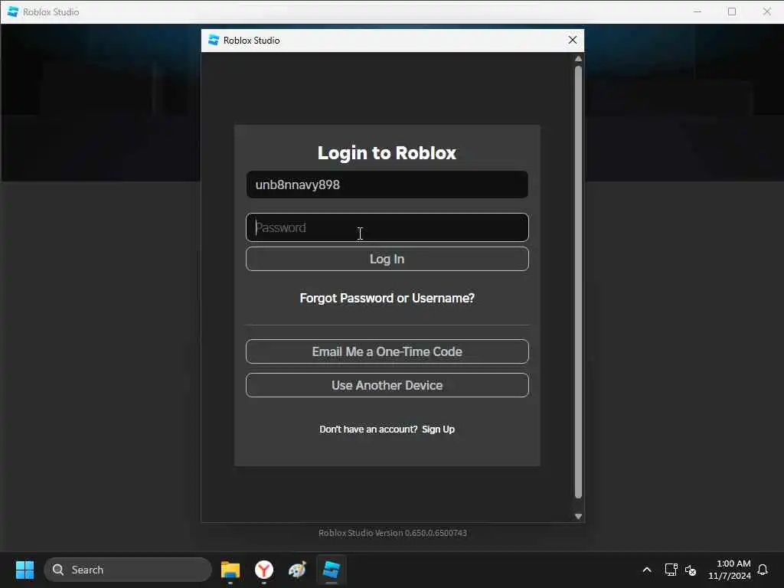Image resolution: width=784 pixels, height=588 pixels.
Task: Click Roblox Studio logo in main window title
Action: tap(13, 11)
